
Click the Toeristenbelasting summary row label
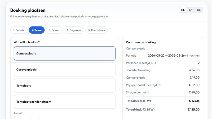(x=138, y=70)
